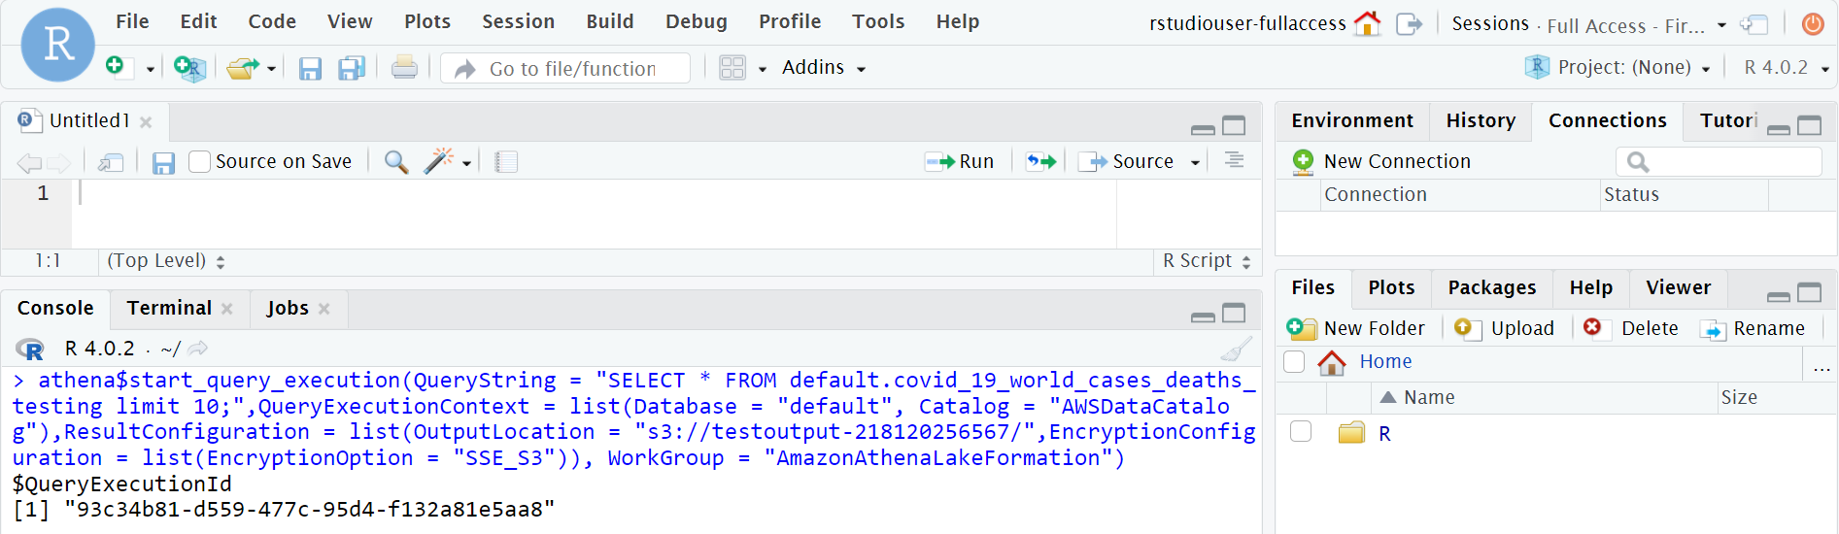Toggle the Source on Save checkbox
This screenshot has width=1839, height=534.
click(x=200, y=161)
